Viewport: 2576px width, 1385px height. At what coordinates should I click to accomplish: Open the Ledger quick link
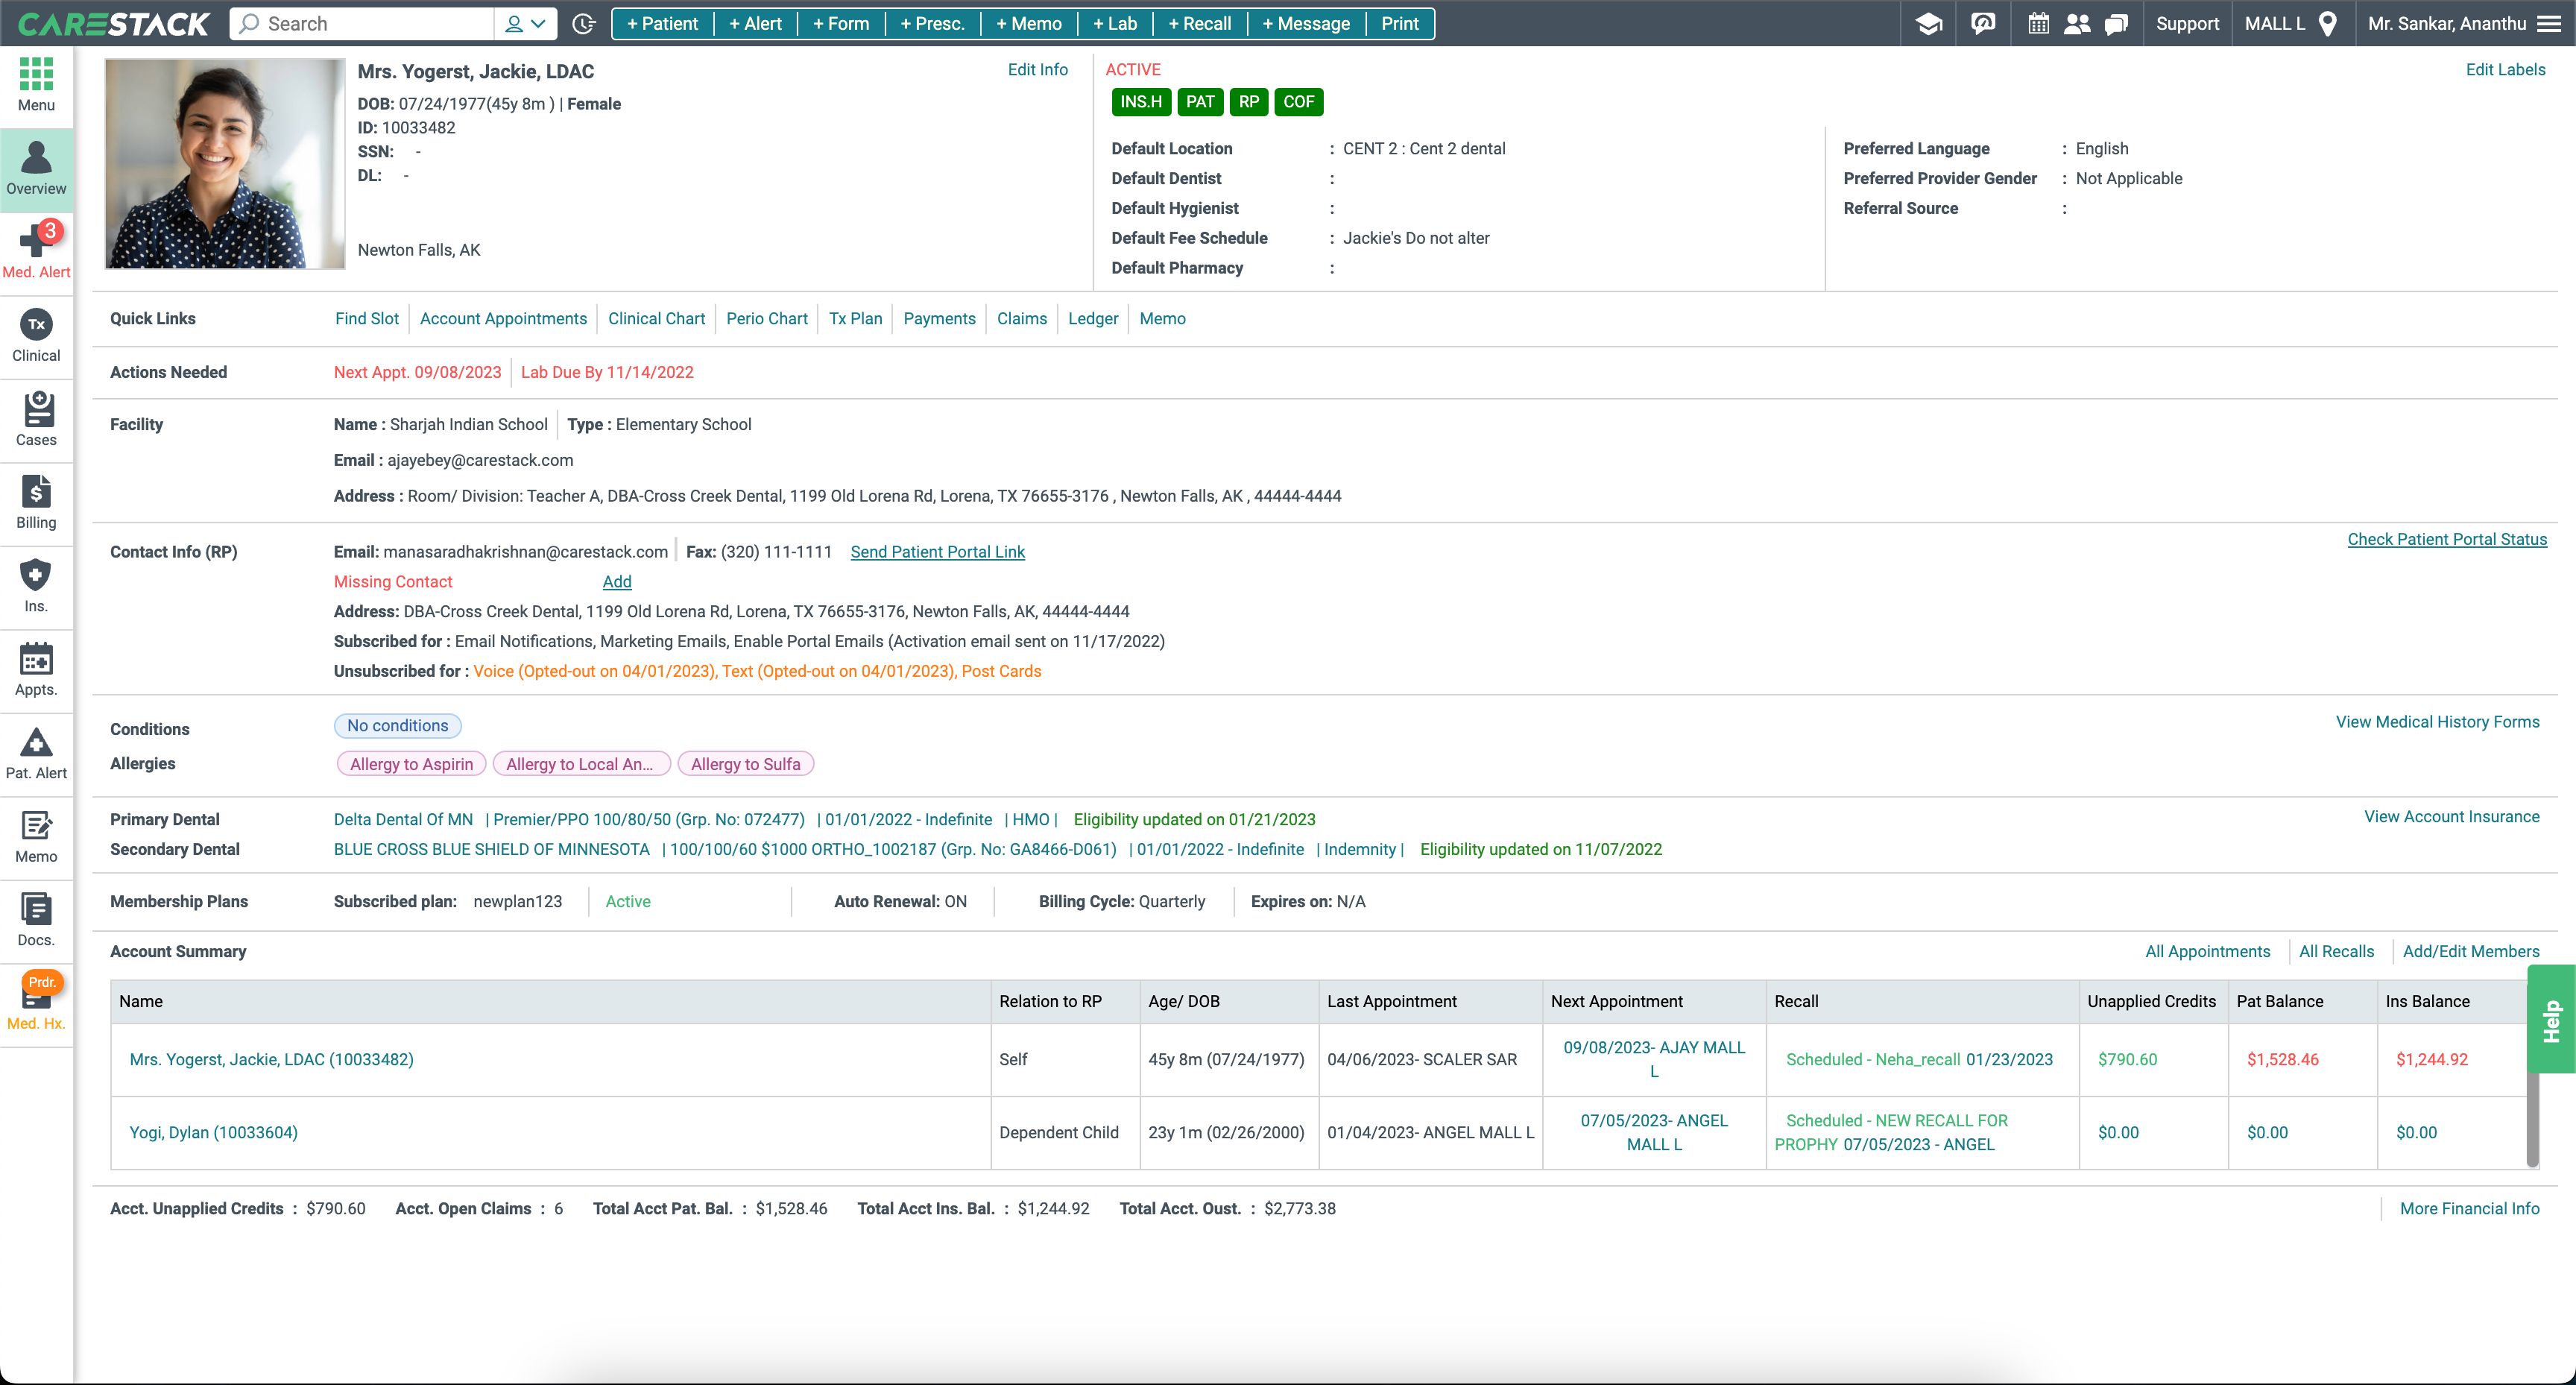pyautogui.click(x=1093, y=318)
